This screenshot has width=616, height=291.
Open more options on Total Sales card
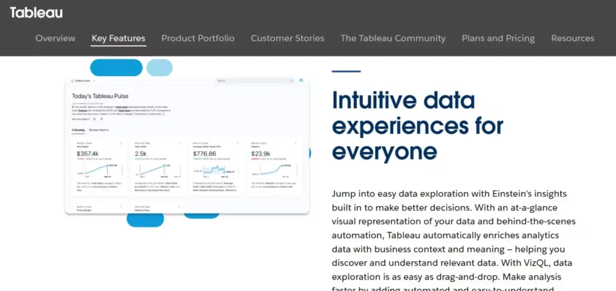pyautogui.click(x=121, y=143)
